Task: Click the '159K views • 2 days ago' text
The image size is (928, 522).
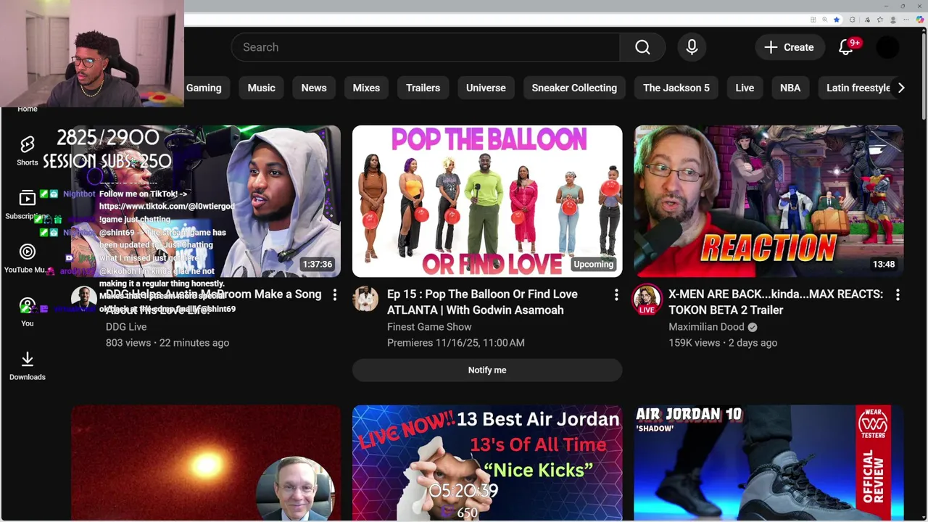Action: 723,342
